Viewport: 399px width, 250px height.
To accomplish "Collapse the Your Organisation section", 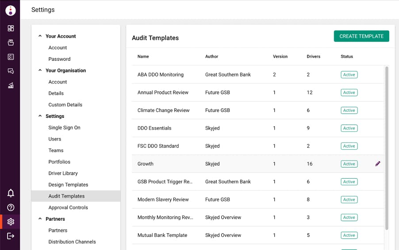I will tap(40, 70).
